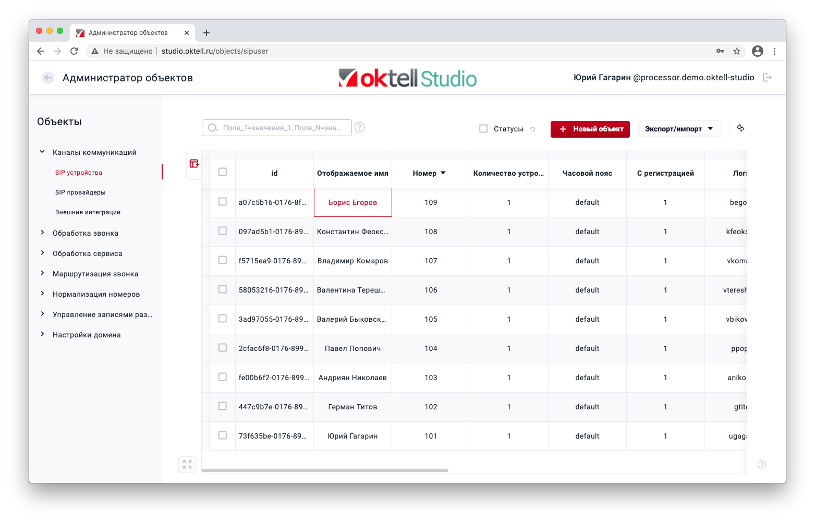The width and height of the screenshot is (815, 522).
Task: Open the column settings table icon
Action: tap(194, 163)
